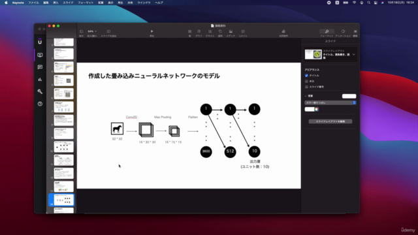
Task: Select slide 3 thumbnail in navigator
Action: click(64, 54)
